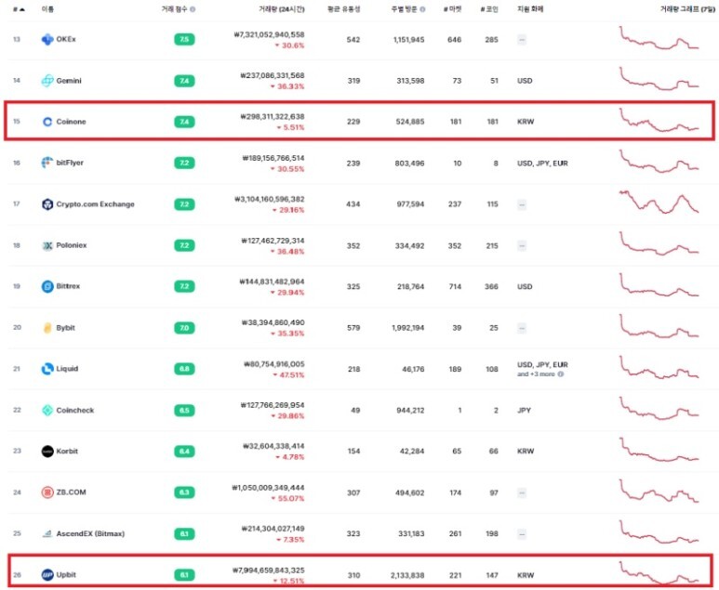This screenshot has height=590, width=719.
Task: Open the Upbit exchange link
Action: pyautogui.click(x=66, y=574)
